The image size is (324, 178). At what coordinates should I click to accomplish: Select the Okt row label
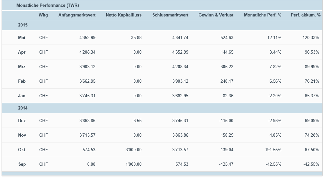point(21,150)
